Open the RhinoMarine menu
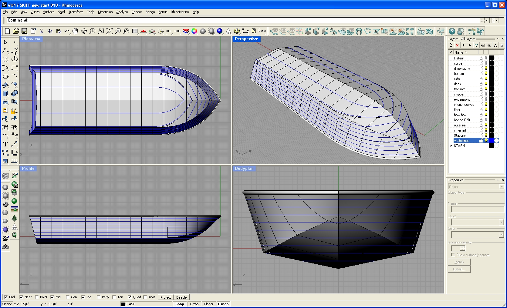 click(x=180, y=12)
